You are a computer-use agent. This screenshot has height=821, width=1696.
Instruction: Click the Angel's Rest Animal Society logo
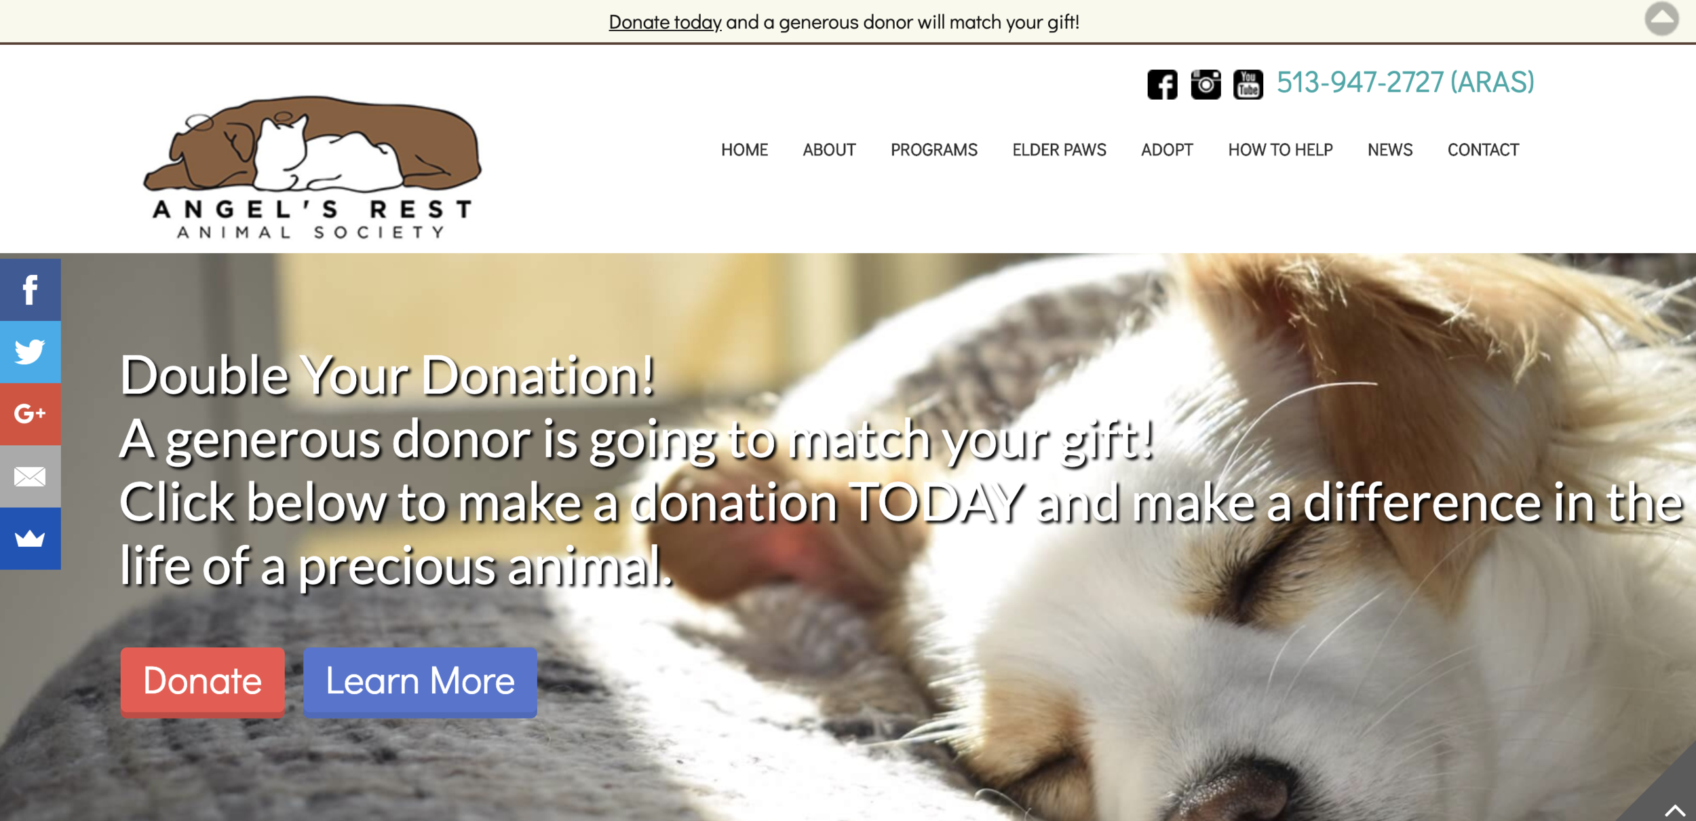[x=312, y=167]
